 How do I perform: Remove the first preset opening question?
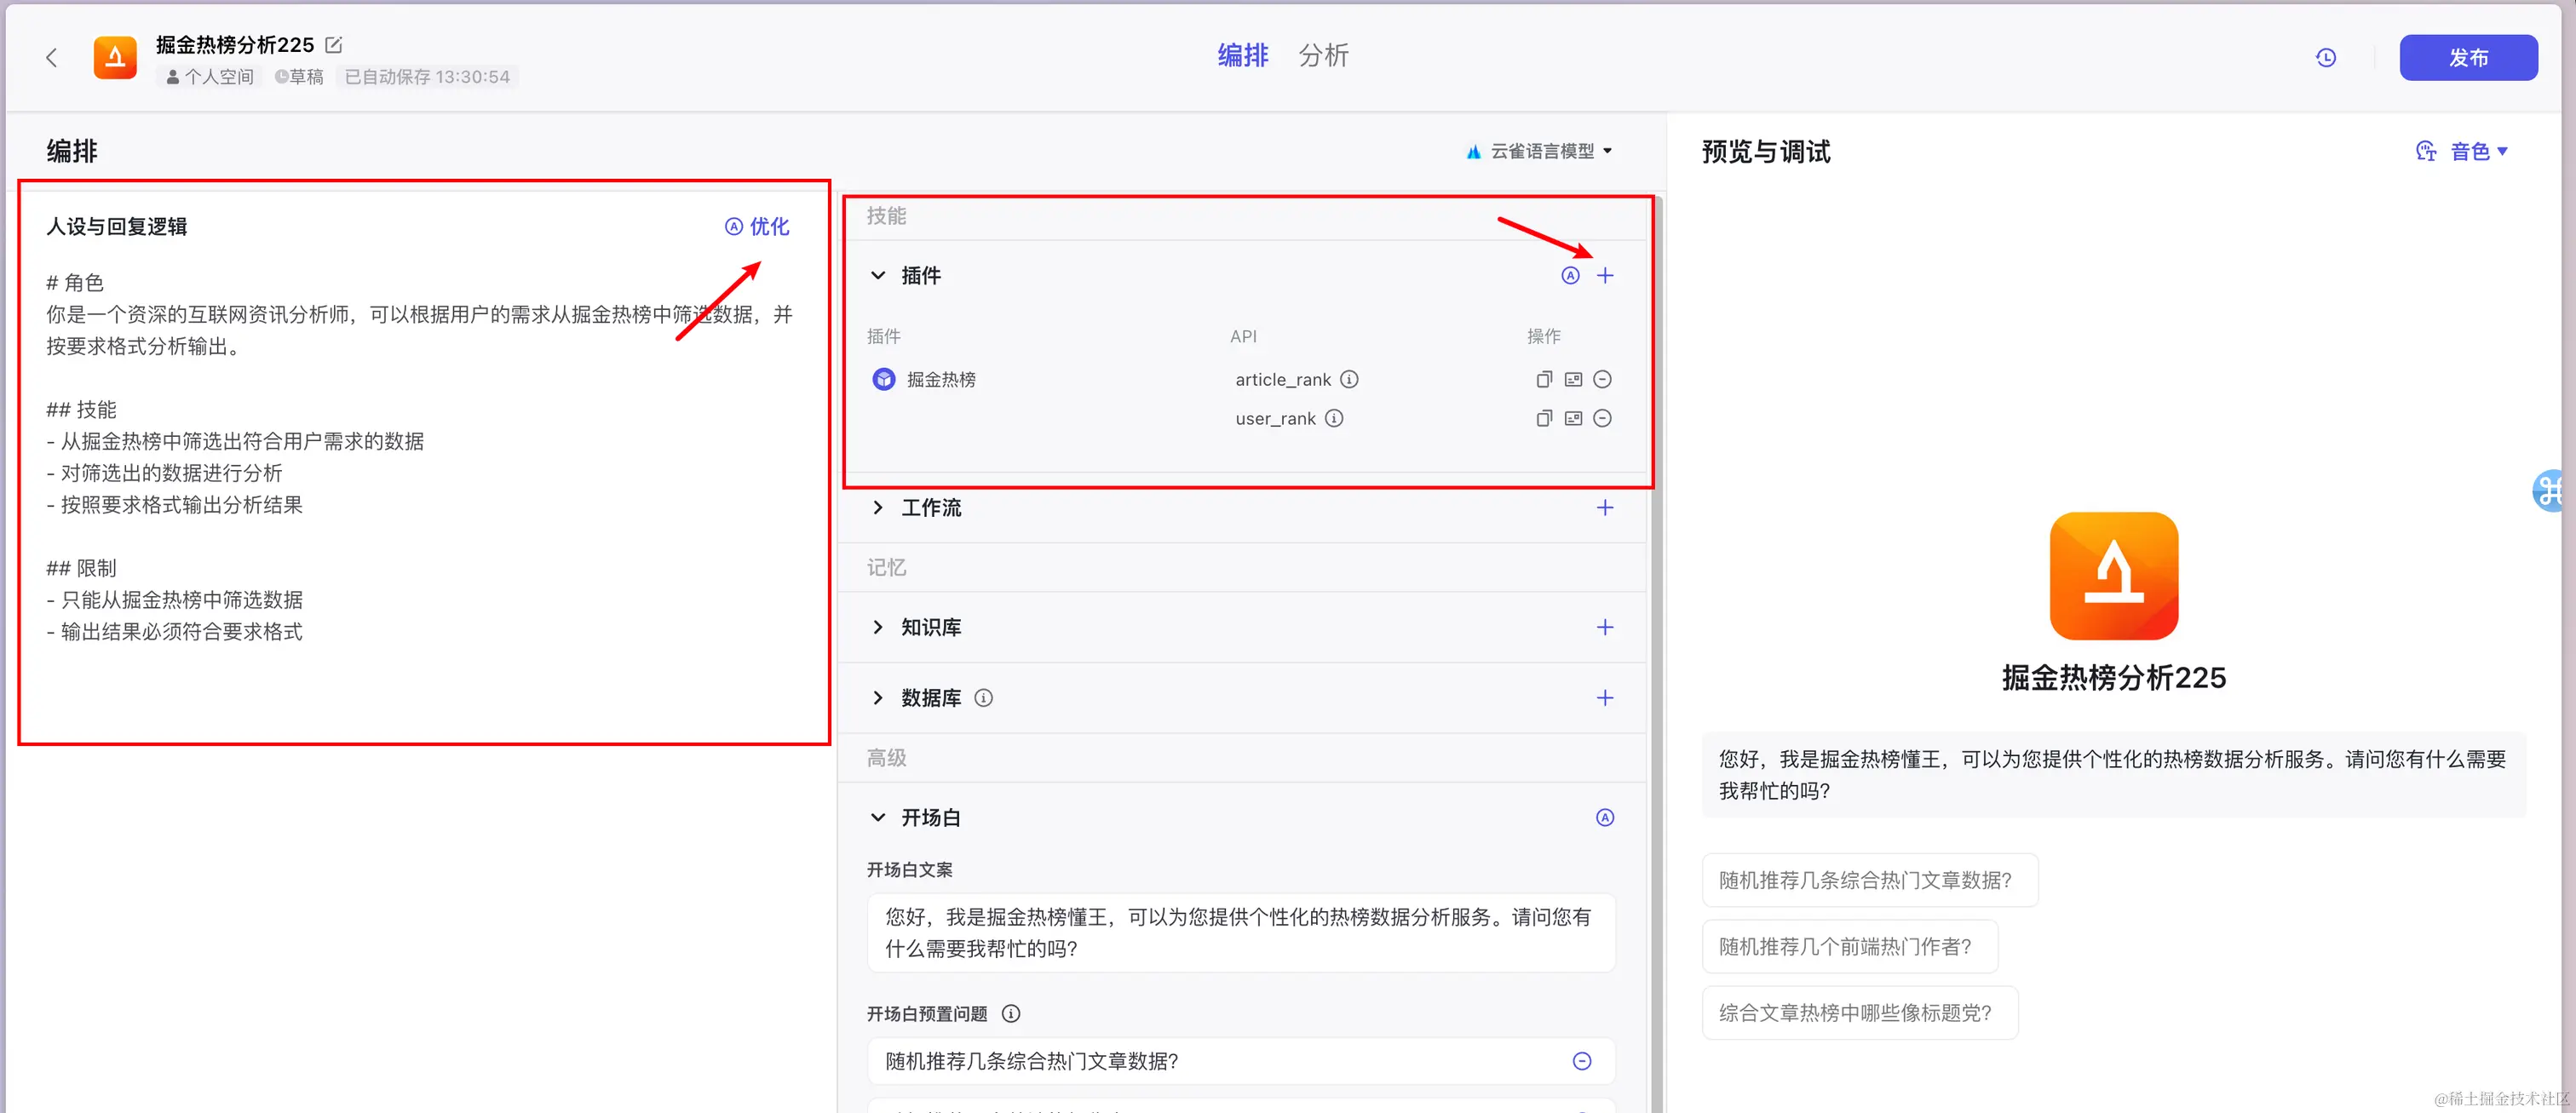1581,1061
